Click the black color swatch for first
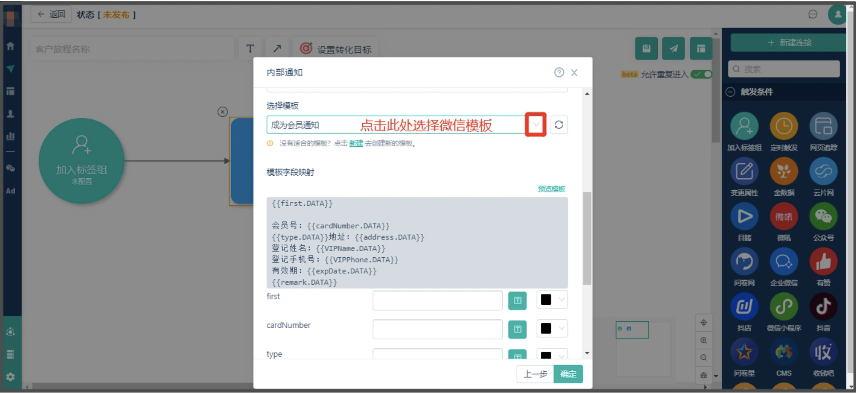The width and height of the screenshot is (856, 393). point(546,300)
